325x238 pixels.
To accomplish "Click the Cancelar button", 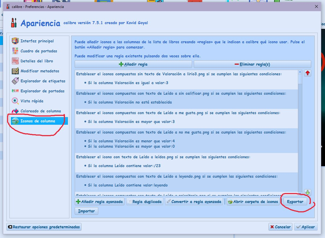I will click(280, 227).
